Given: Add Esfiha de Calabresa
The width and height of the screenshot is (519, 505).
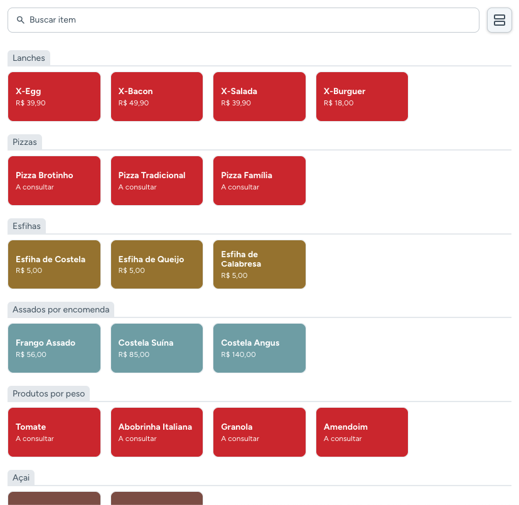Looking at the screenshot, I should [x=259, y=264].
